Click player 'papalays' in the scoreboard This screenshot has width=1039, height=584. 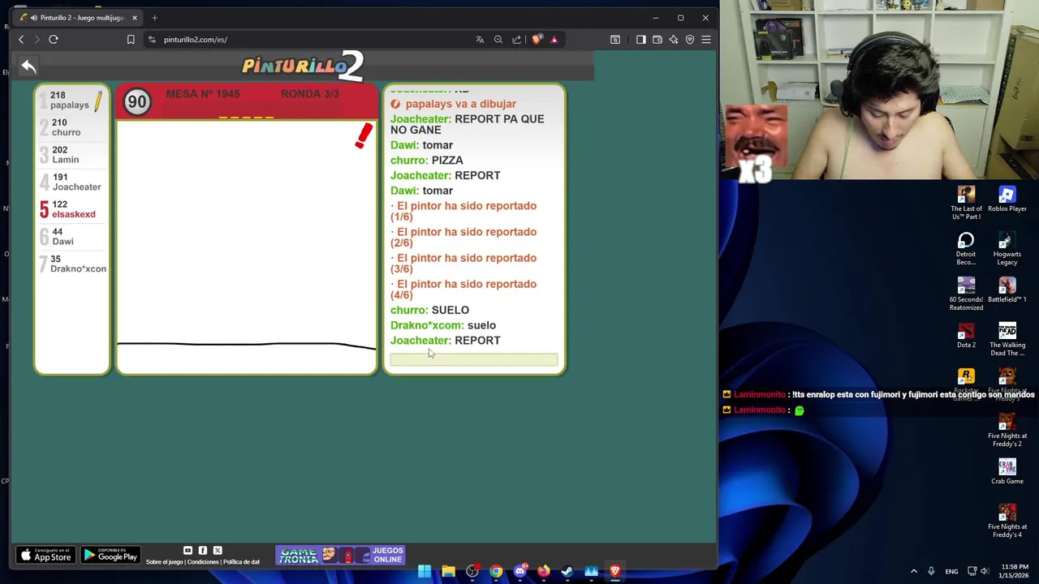pyautogui.click(x=72, y=101)
